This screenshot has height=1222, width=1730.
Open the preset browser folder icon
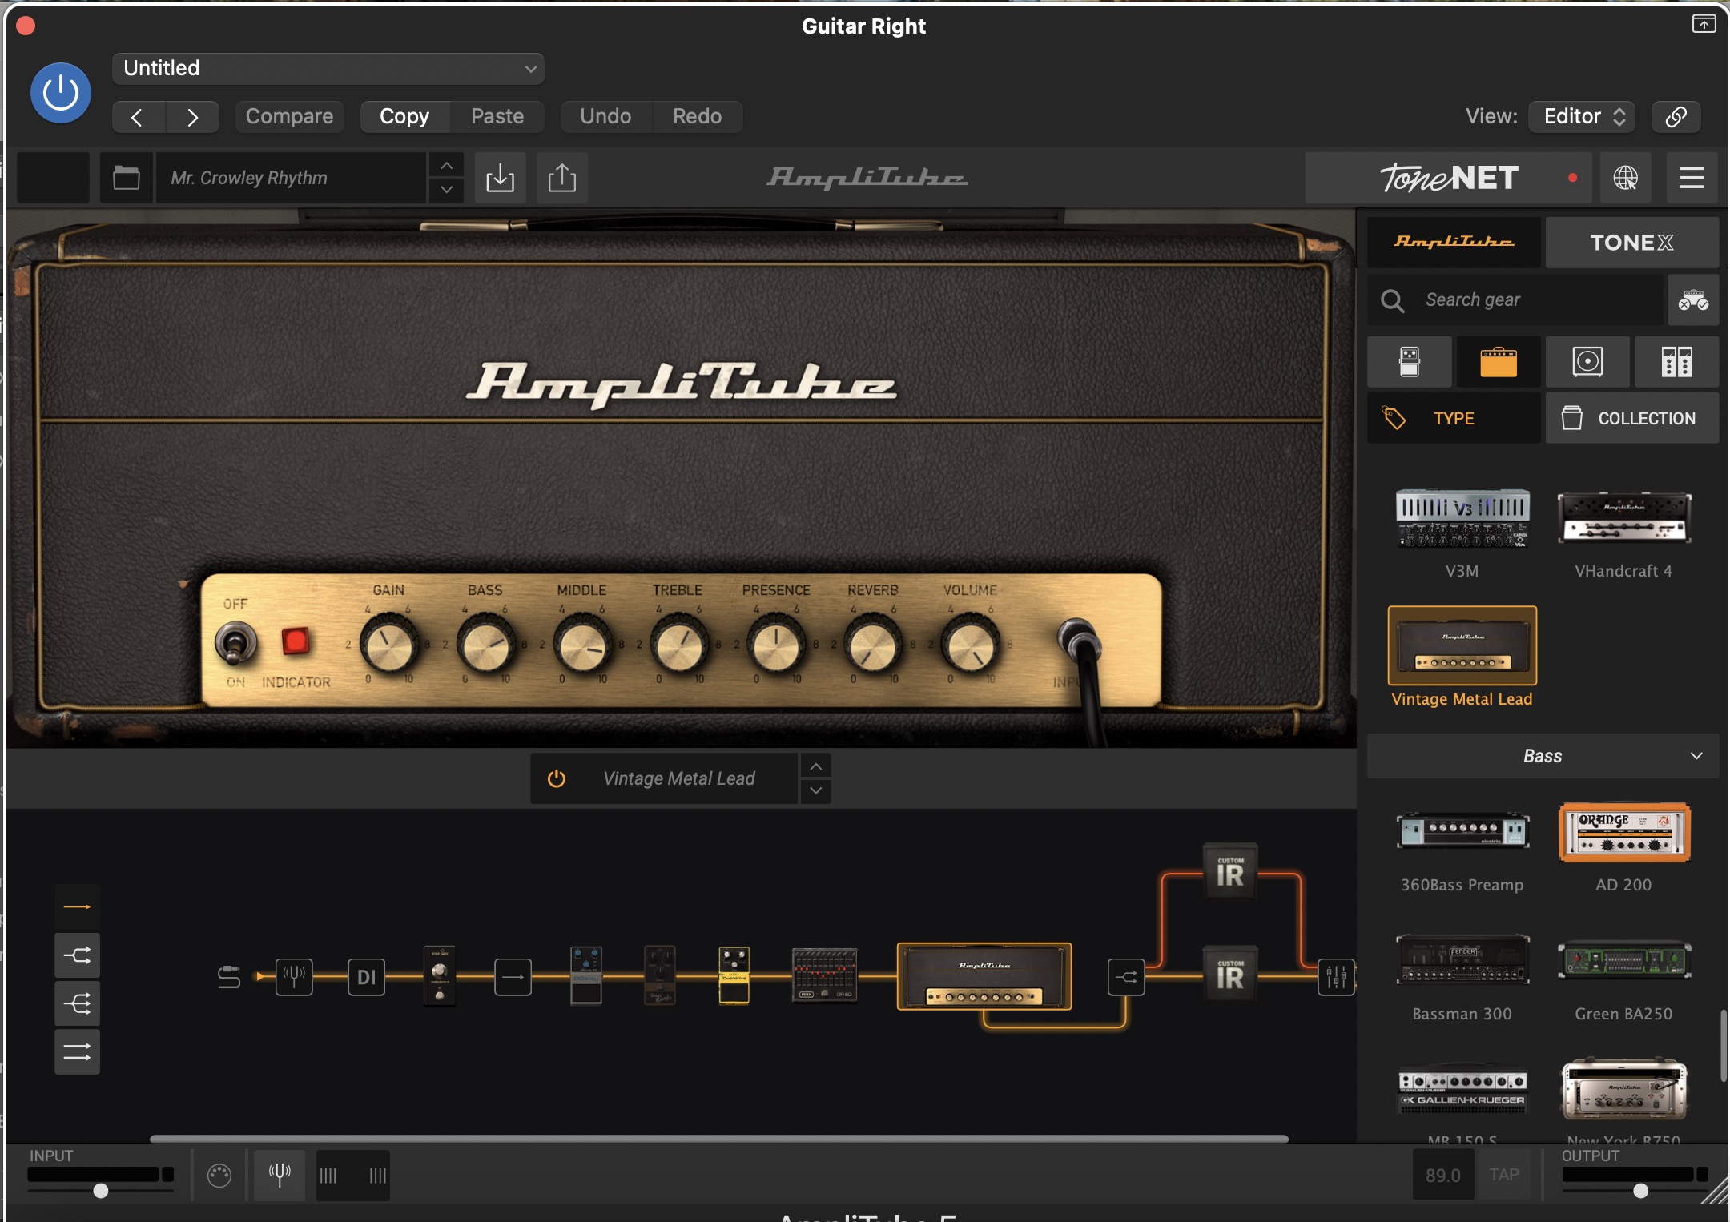127,178
